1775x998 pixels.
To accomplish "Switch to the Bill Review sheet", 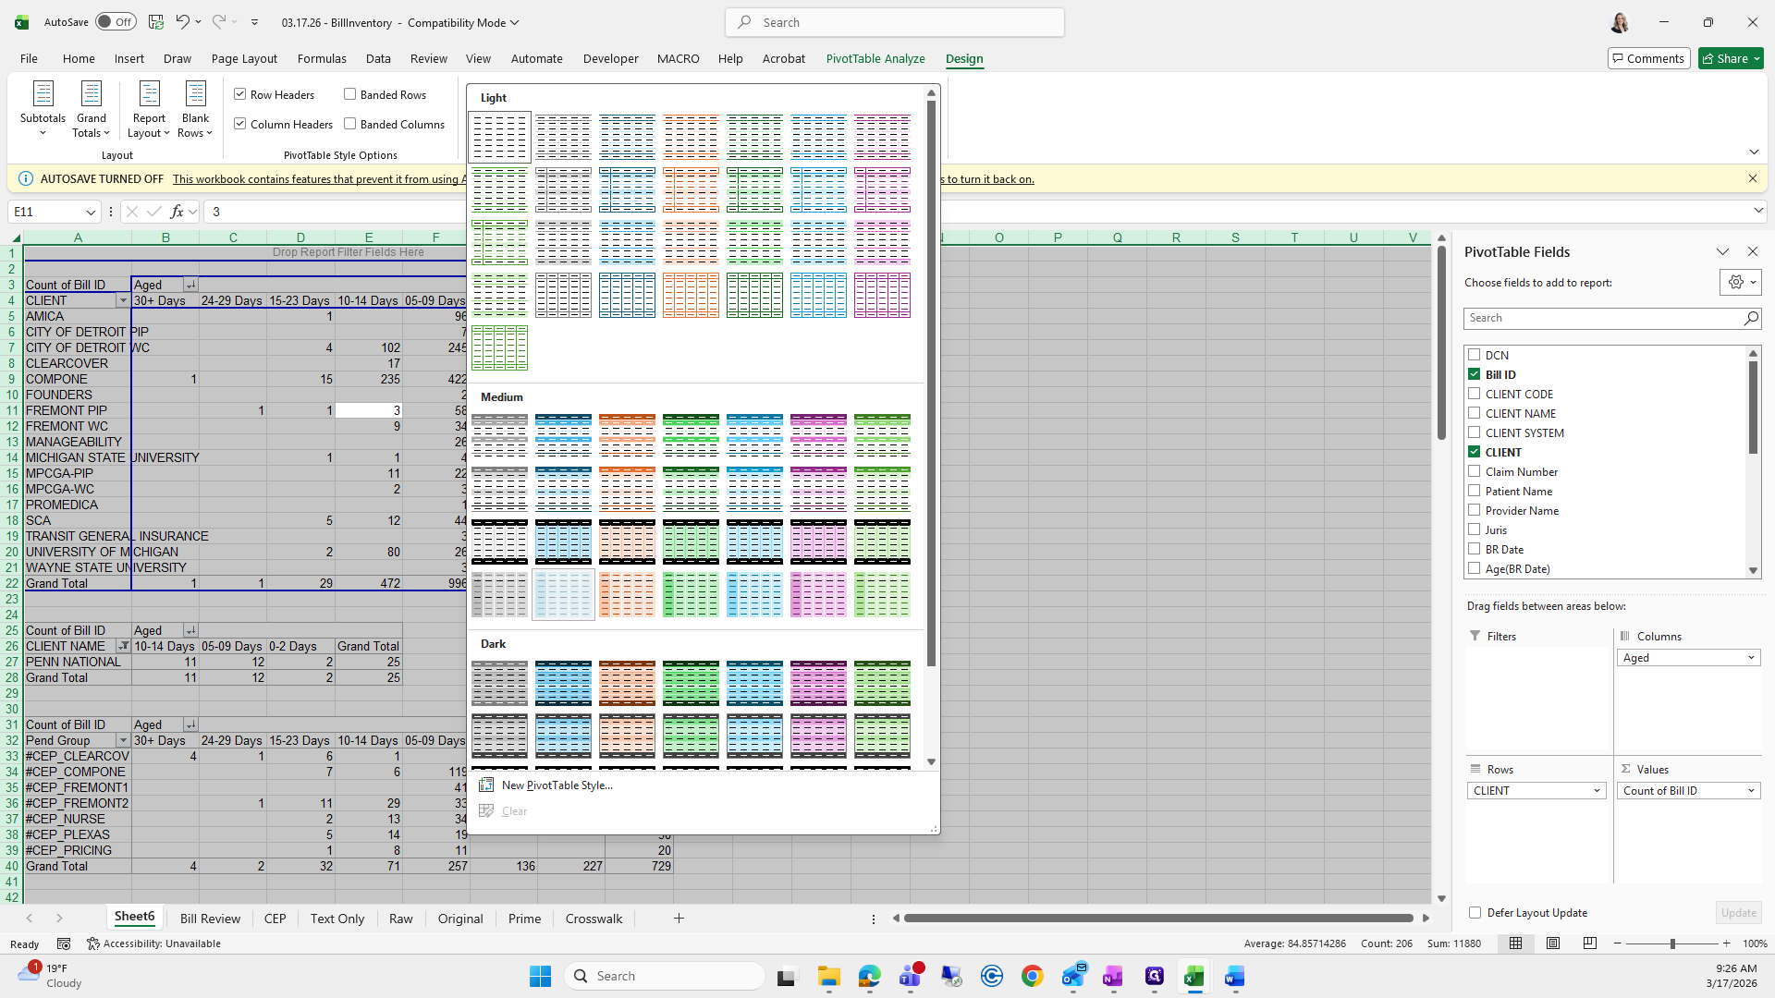I will point(210,919).
